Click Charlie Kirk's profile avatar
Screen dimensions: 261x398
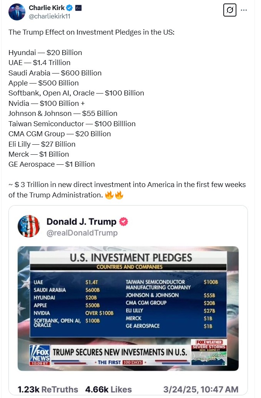point(17,12)
